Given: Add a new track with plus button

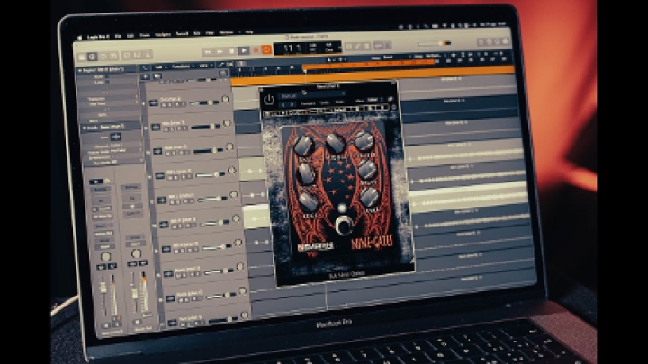Looking at the screenshot, I should point(145,76).
